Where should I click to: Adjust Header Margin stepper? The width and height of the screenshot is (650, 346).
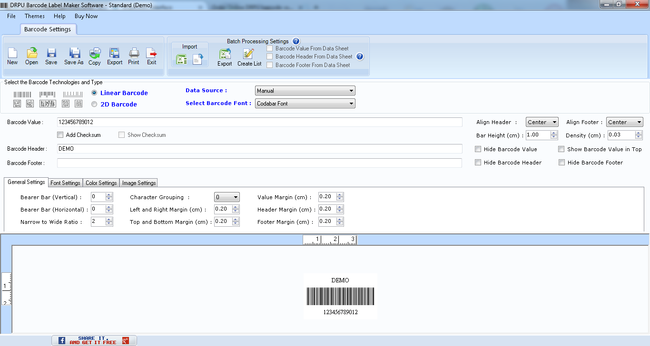(x=339, y=209)
